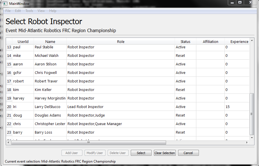The width and height of the screenshot is (259, 166).
Task: Open the File menu
Action: 8,11
